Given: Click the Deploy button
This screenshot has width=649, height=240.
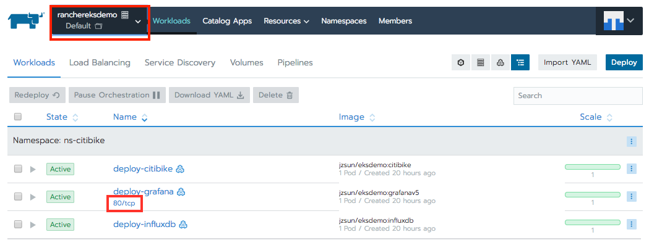Looking at the screenshot, I should pyautogui.click(x=624, y=62).
